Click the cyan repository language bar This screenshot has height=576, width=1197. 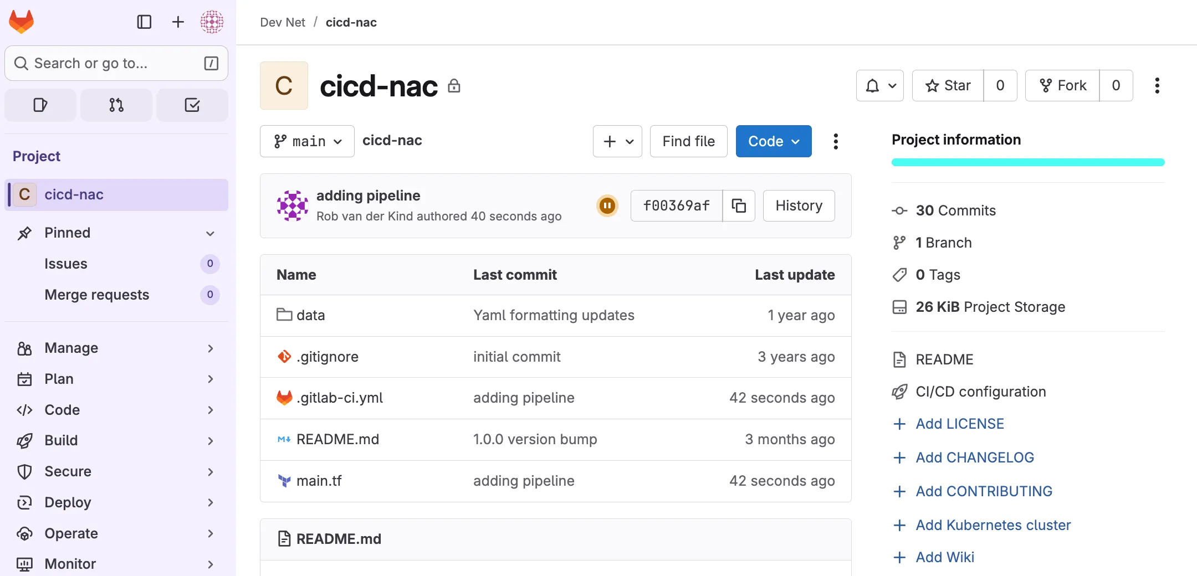(x=1027, y=162)
